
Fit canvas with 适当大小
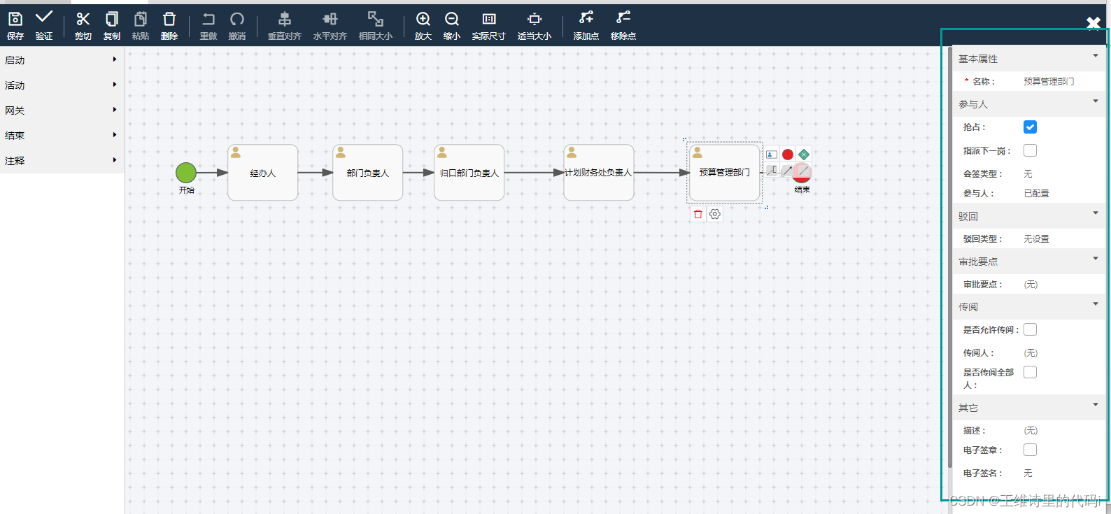[x=535, y=25]
